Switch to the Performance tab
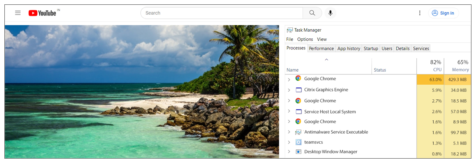Viewport: 476px width, 163px height. pos(321,49)
